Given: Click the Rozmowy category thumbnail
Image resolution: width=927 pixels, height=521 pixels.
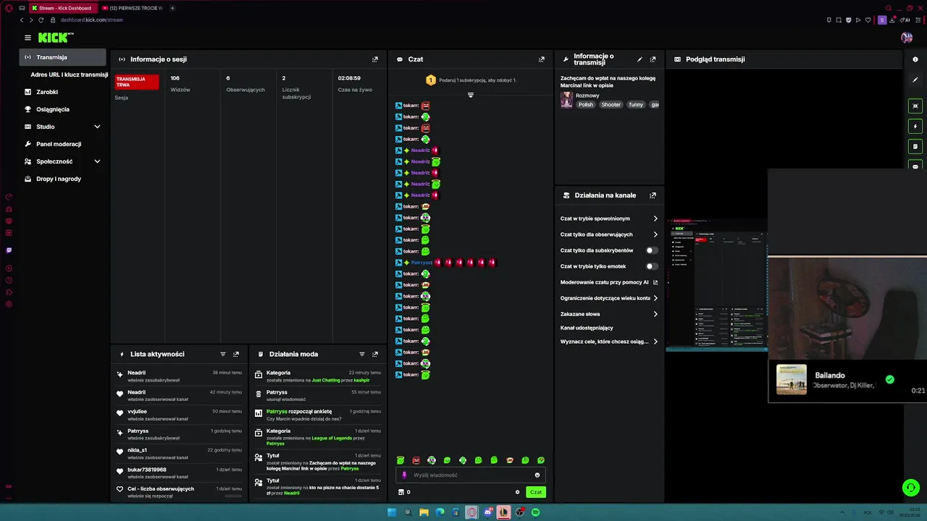Looking at the screenshot, I should coord(566,99).
